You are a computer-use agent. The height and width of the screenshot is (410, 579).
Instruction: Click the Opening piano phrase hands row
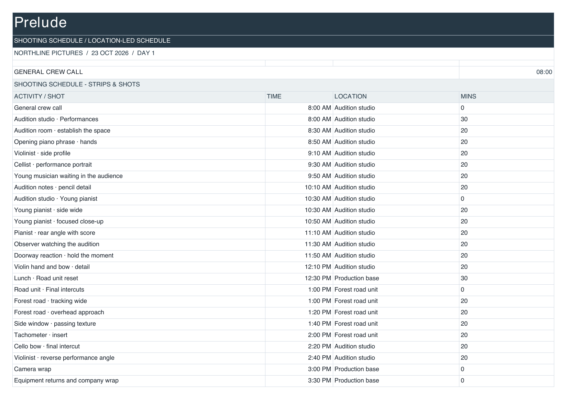coord(283,142)
